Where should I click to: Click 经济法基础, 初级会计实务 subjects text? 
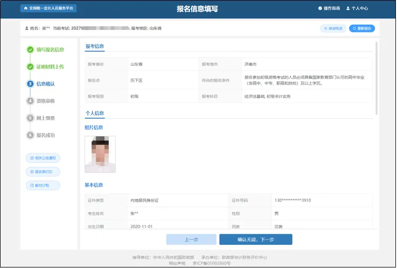pyautogui.click(x=267, y=97)
